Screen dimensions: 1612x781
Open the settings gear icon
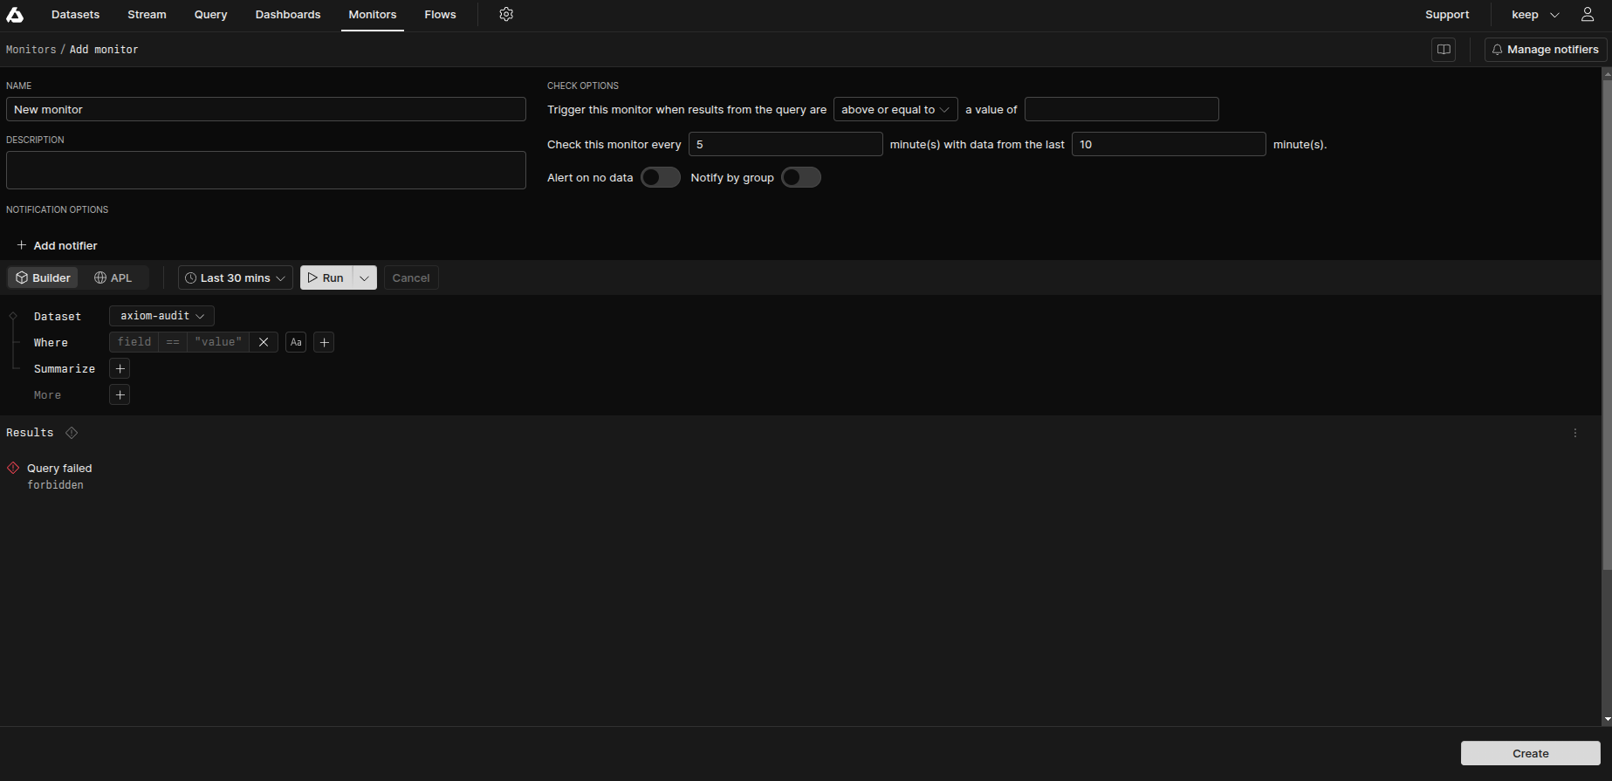(506, 15)
